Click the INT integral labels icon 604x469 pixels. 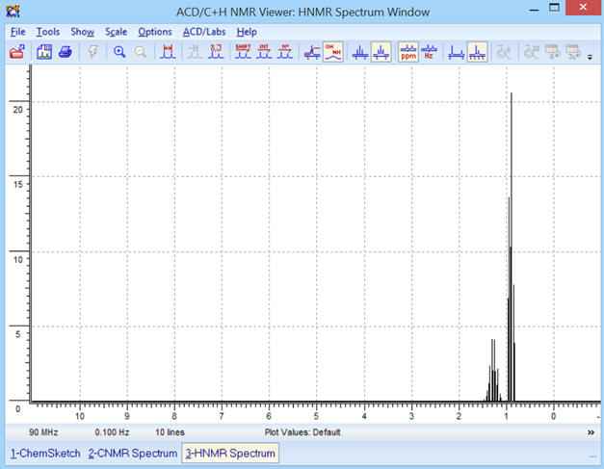(x=264, y=52)
